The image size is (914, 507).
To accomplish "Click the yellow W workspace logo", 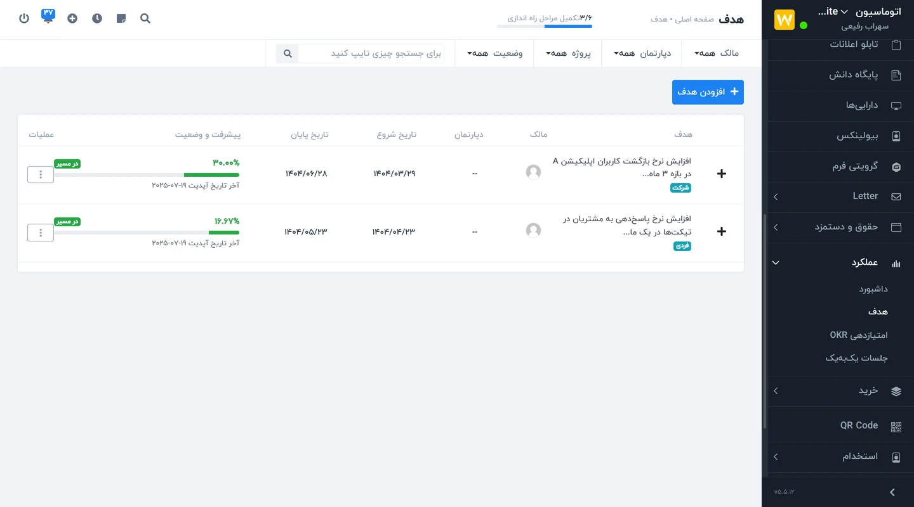I will pyautogui.click(x=785, y=20).
